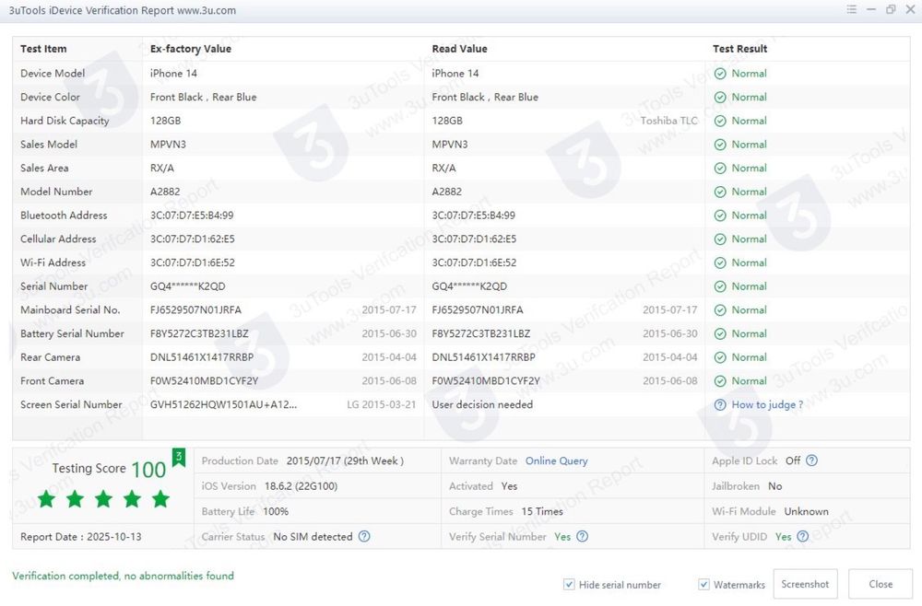Click Normal check icon in Model Number row
The height and width of the screenshot is (606, 922).
(x=720, y=192)
